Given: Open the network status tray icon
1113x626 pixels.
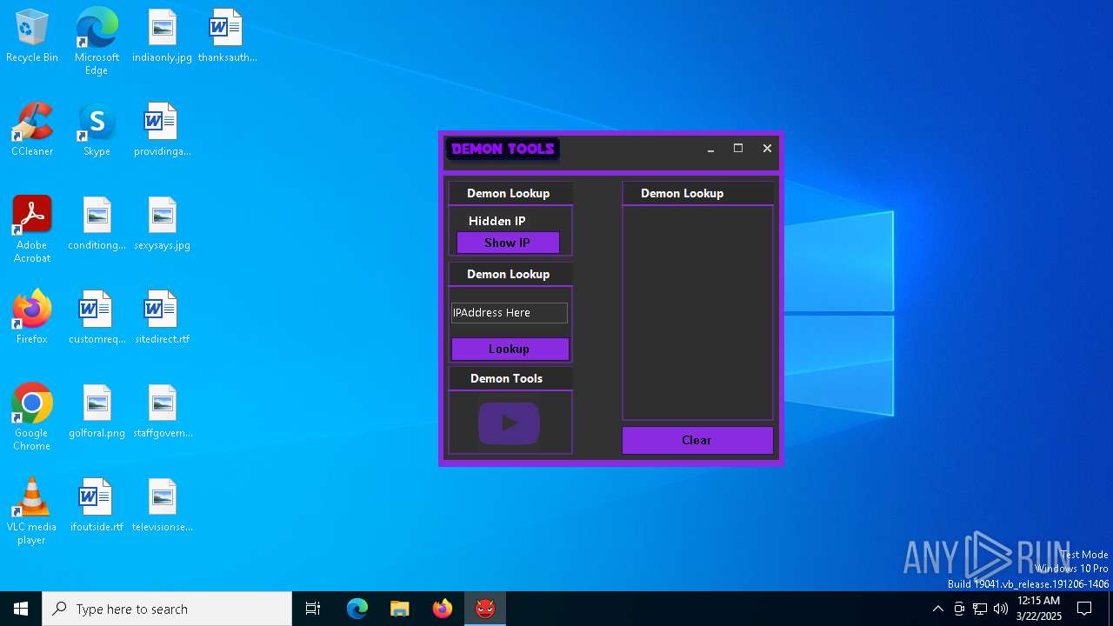Looking at the screenshot, I should click(x=980, y=609).
